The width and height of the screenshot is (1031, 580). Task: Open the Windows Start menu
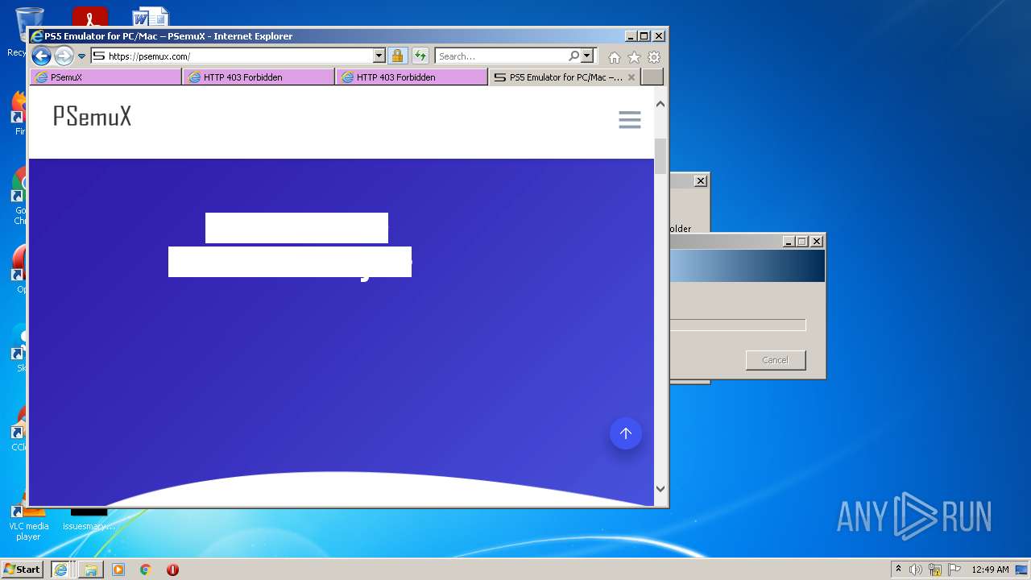point(23,570)
